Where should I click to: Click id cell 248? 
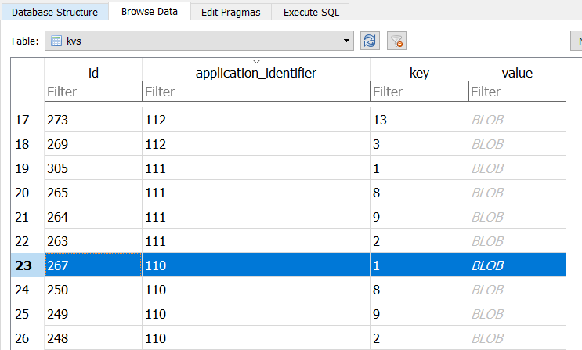[x=93, y=338]
